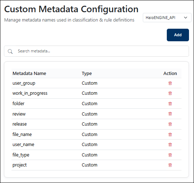
Task: Select the review name cell
Action: tap(19, 114)
